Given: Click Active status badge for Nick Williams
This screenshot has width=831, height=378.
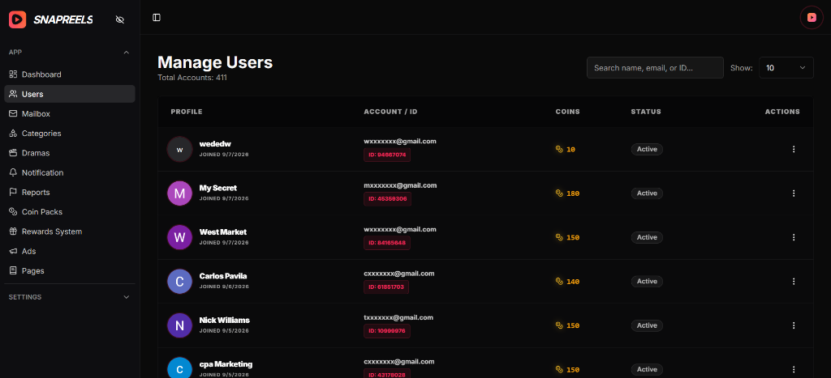Looking at the screenshot, I should pyautogui.click(x=647, y=325).
